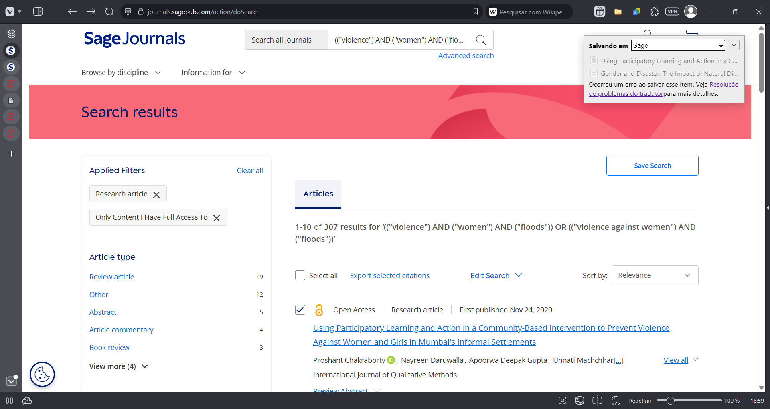
Task: Filter by Article commentary type
Action: (121, 330)
